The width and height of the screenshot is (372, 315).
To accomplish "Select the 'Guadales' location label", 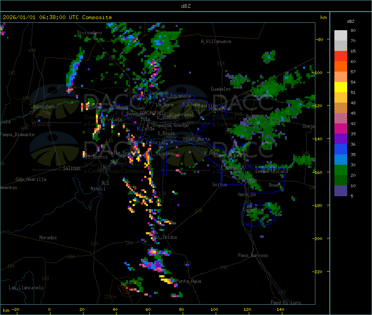I will click(x=221, y=89).
